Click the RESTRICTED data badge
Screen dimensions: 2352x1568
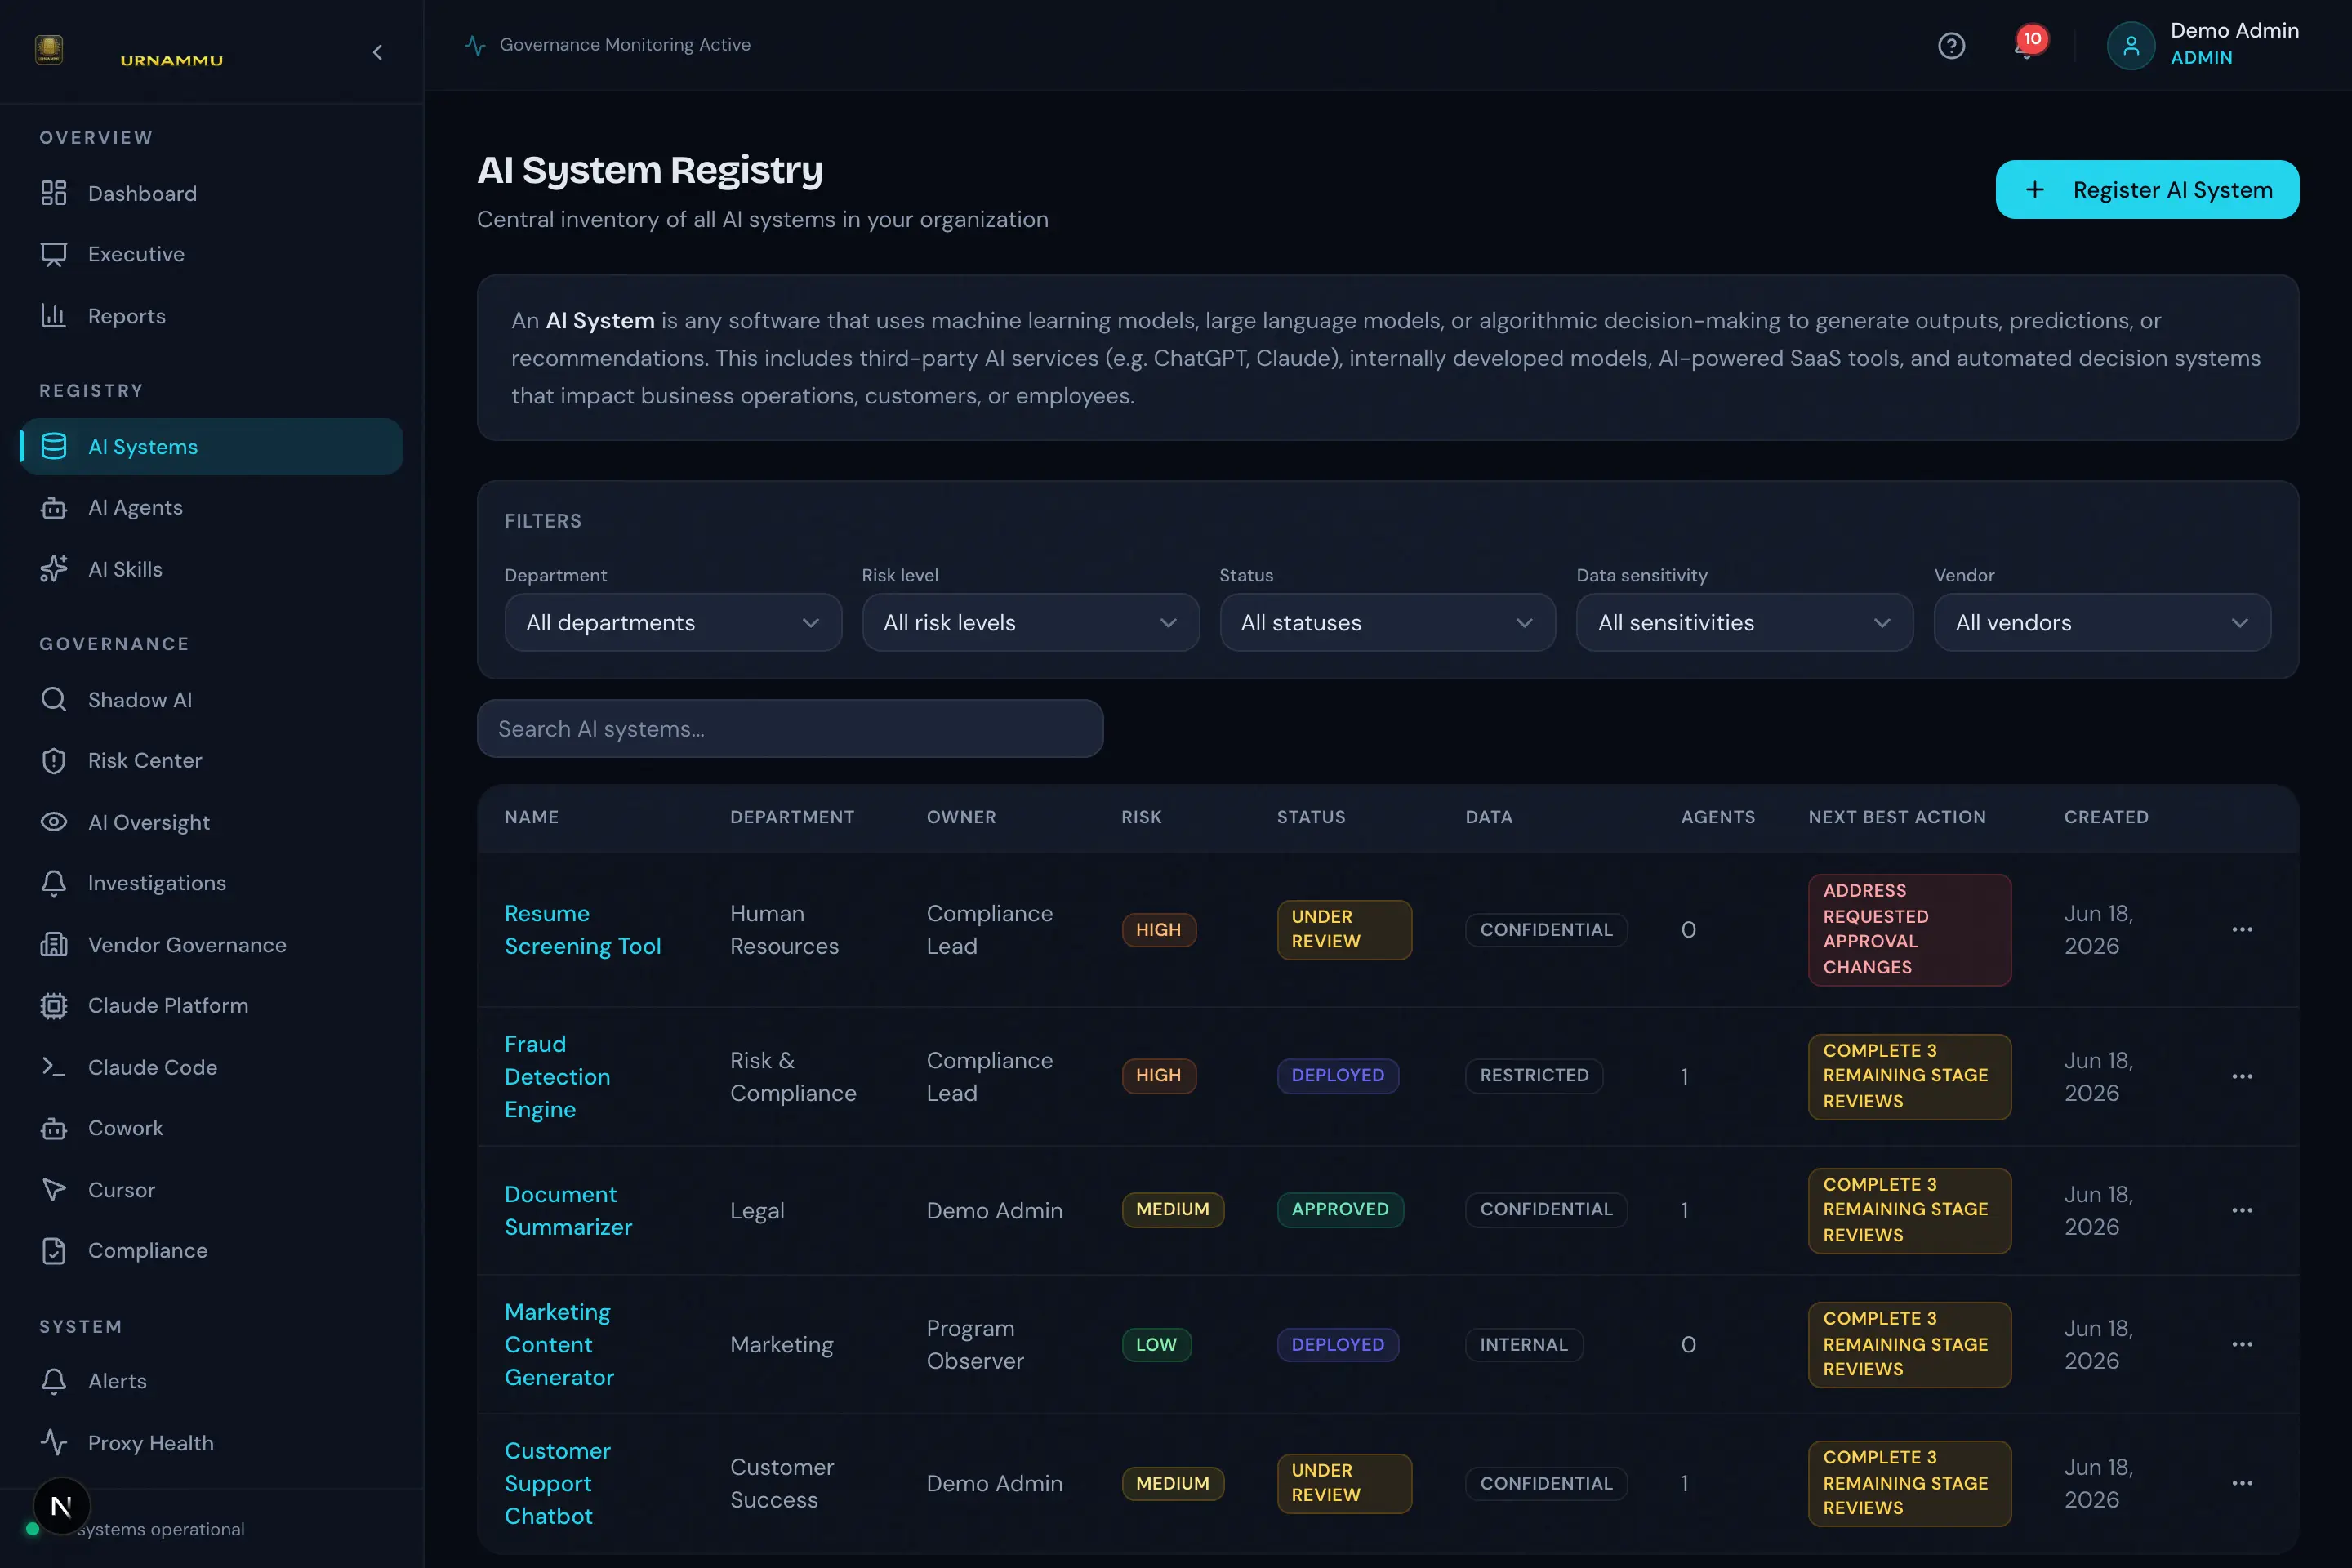tap(1533, 1076)
